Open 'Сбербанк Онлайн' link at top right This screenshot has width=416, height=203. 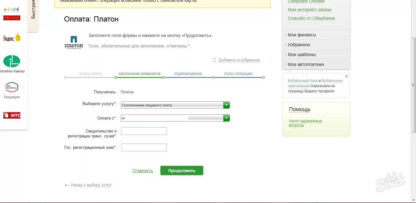(306, 2)
